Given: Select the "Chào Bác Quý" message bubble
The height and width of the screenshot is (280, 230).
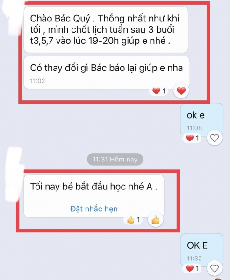Looking at the screenshot, I should 106,30.
